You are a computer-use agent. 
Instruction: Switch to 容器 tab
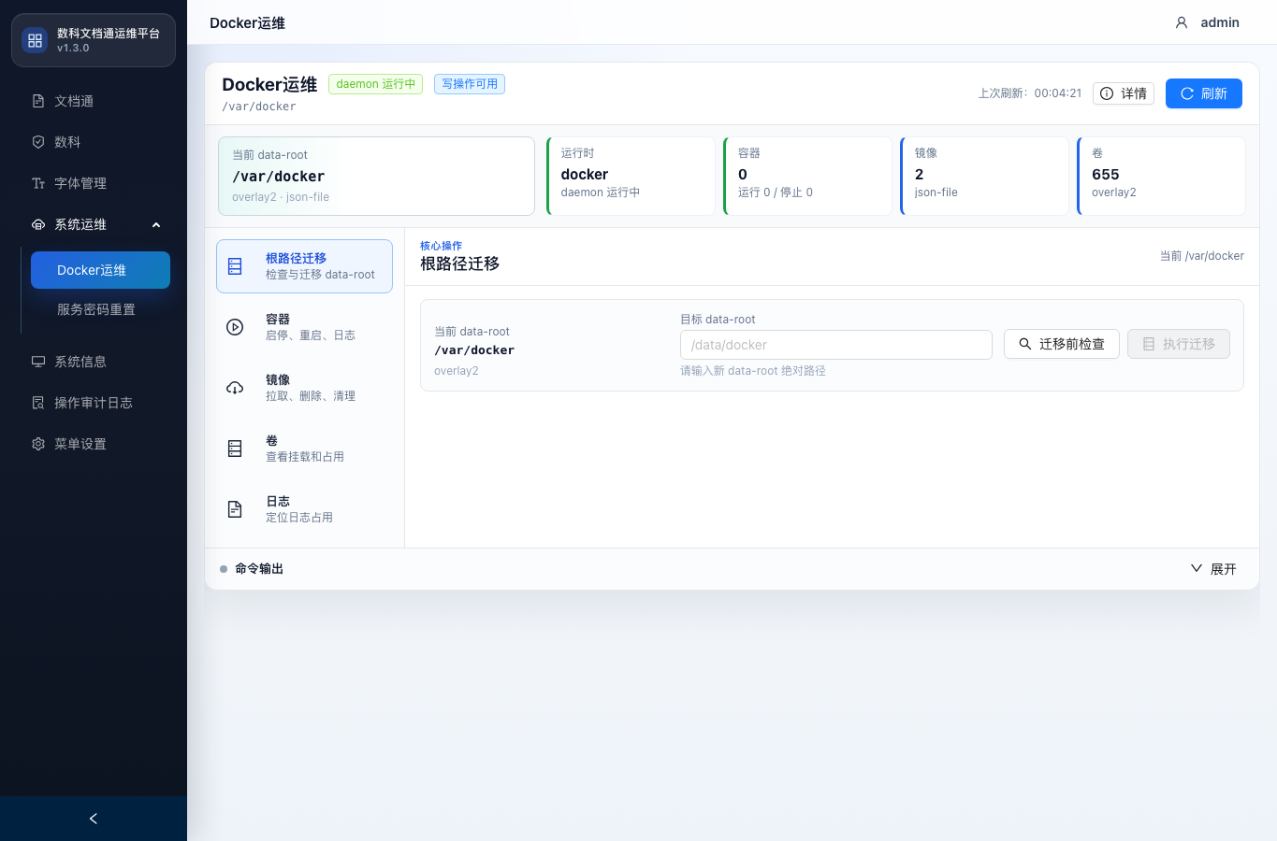point(304,327)
